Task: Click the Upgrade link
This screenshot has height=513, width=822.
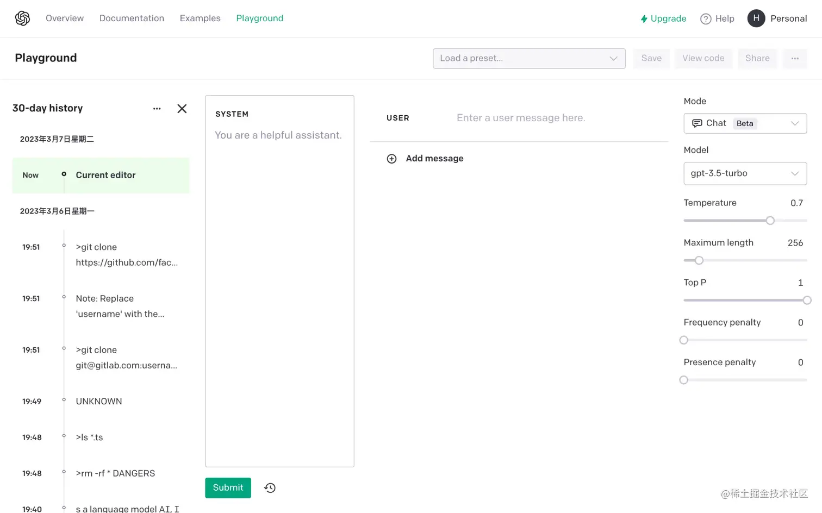Action: (x=668, y=18)
